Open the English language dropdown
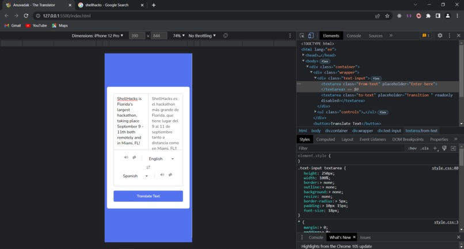The height and width of the screenshot is (249, 464). click(x=161, y=159)
